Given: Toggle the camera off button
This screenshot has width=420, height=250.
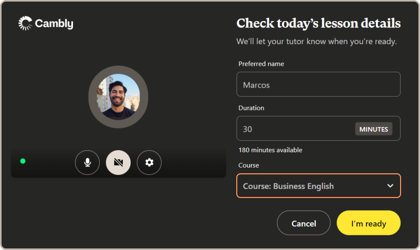Looking at the screenshot, I should tap(118, 162).
